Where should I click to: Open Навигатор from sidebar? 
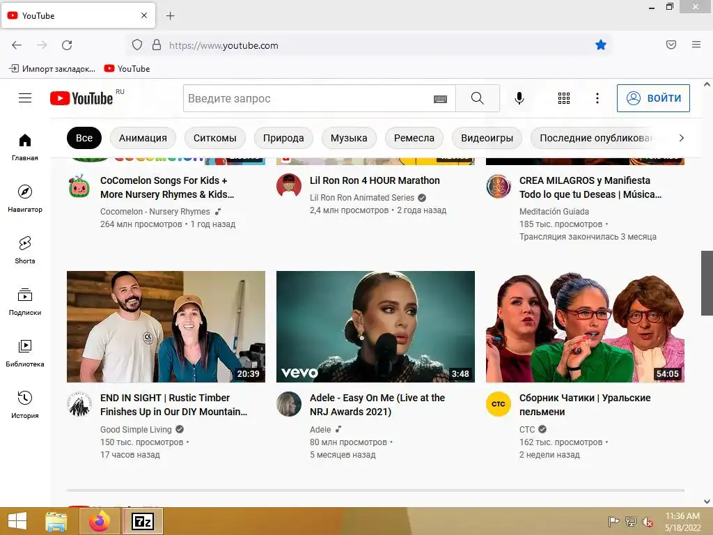coord(25,199)
